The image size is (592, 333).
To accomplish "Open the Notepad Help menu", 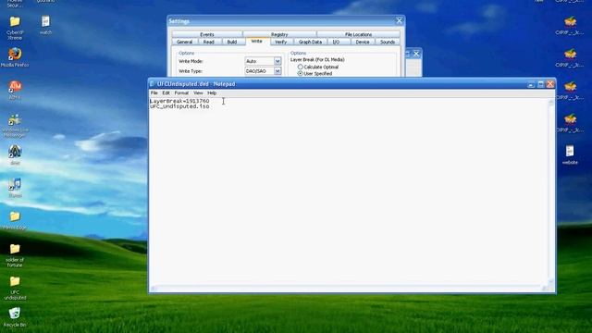I will [x=212, y=92].
